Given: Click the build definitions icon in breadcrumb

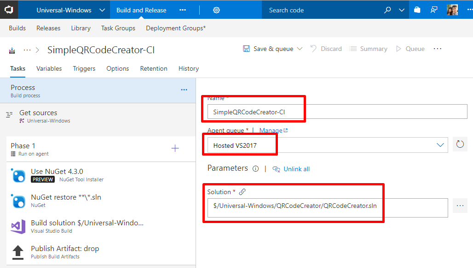Looking at the screenshot, I should (12, 50).
